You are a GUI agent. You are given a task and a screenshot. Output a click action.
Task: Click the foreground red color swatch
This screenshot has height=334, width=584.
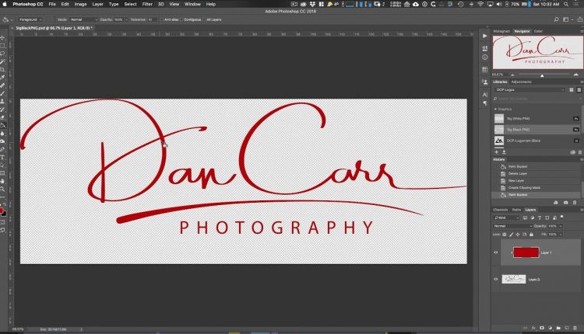[2, 211]
